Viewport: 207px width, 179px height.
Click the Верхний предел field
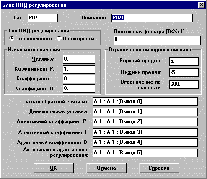click(x=184, y=61)
